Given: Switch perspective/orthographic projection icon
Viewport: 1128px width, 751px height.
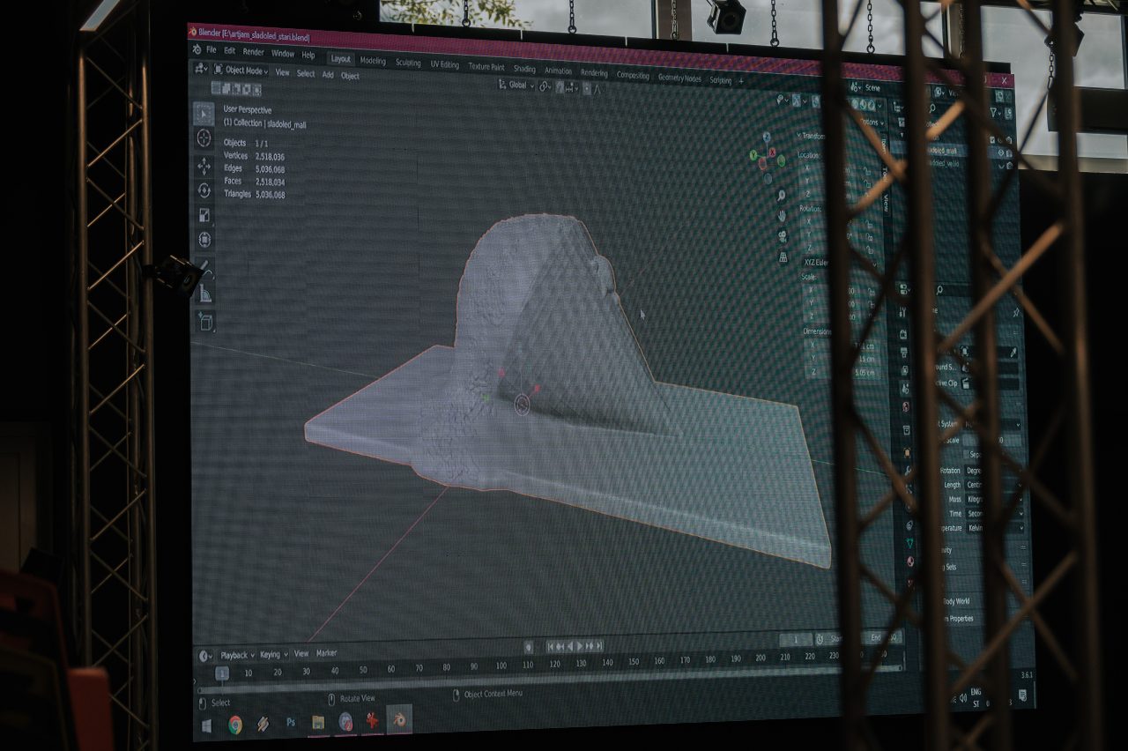Looking at the screenshot, I should [x=783, y=257].
